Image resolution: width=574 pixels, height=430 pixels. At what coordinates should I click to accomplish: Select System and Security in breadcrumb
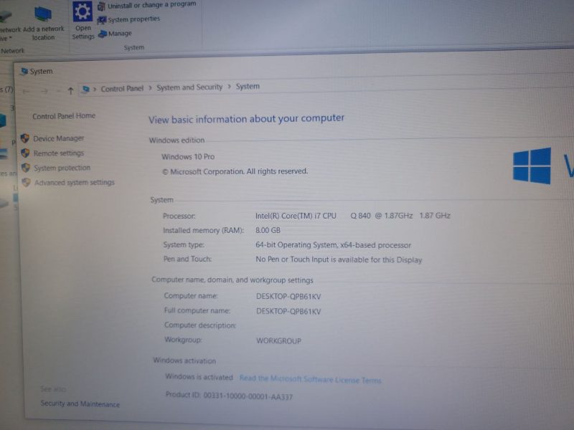coord(189,87)
